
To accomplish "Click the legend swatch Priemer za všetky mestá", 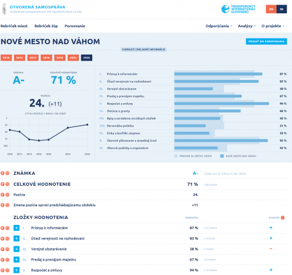I will click(x=176, y=156).
